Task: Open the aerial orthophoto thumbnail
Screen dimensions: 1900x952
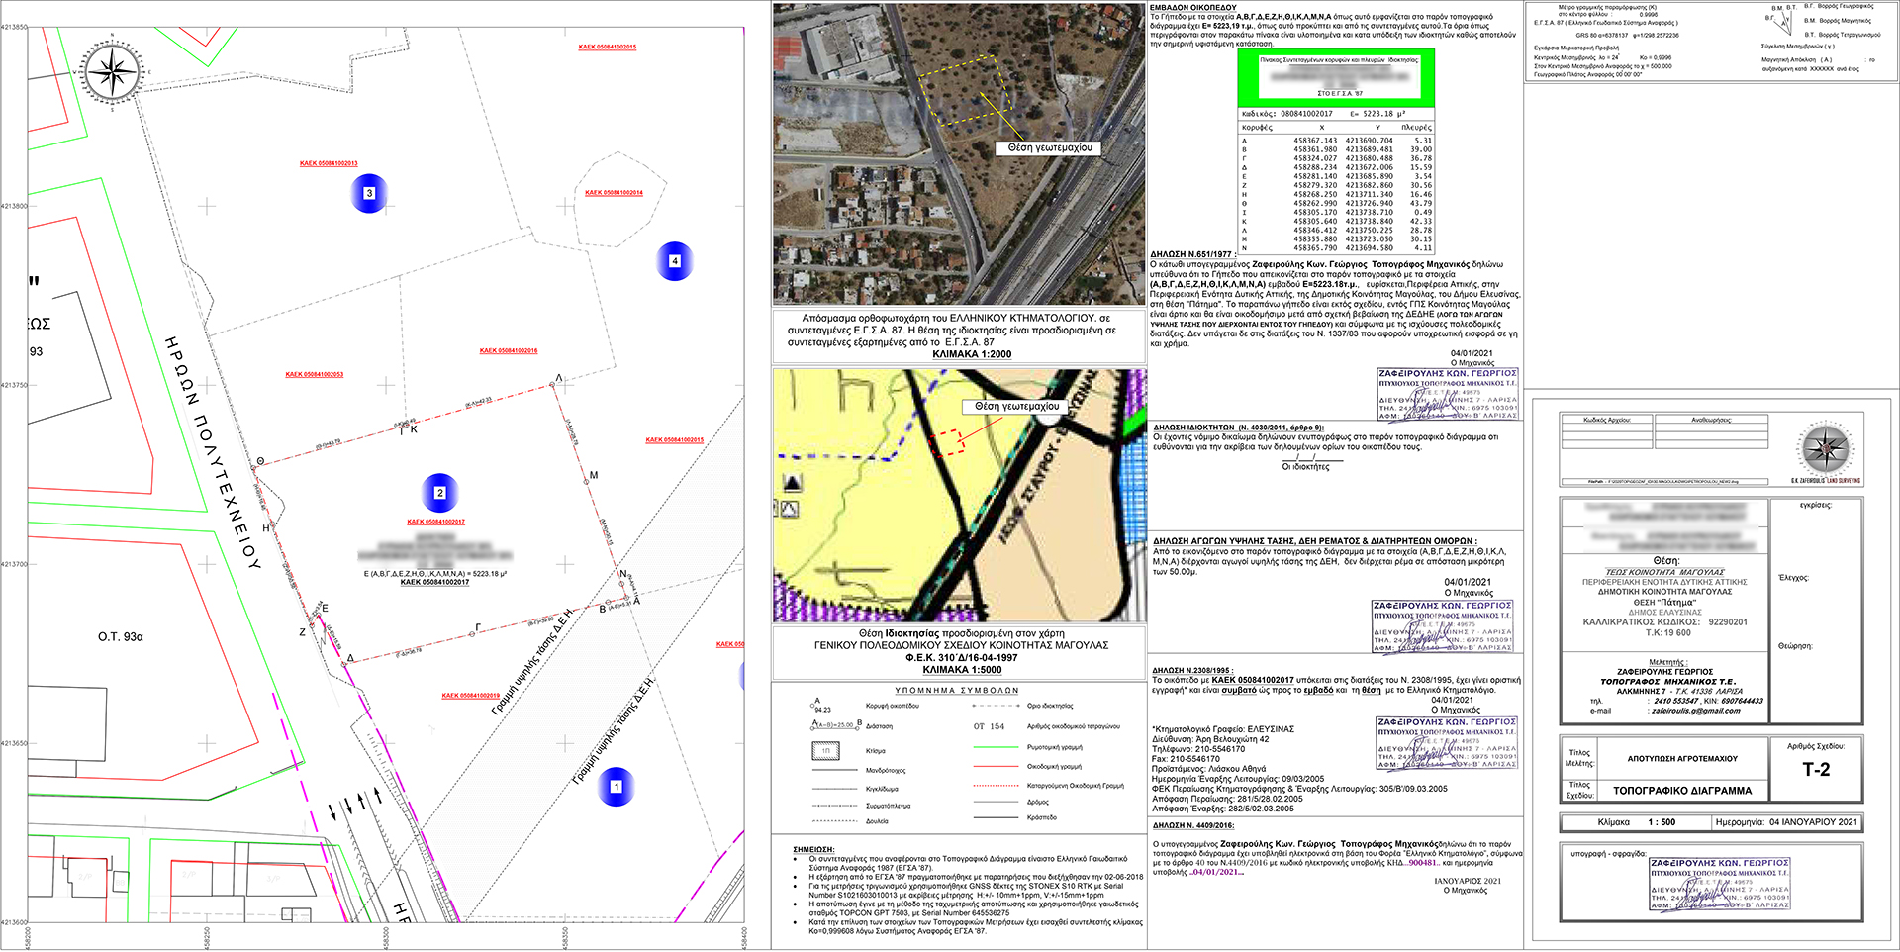Action: (x=959, y=153)
